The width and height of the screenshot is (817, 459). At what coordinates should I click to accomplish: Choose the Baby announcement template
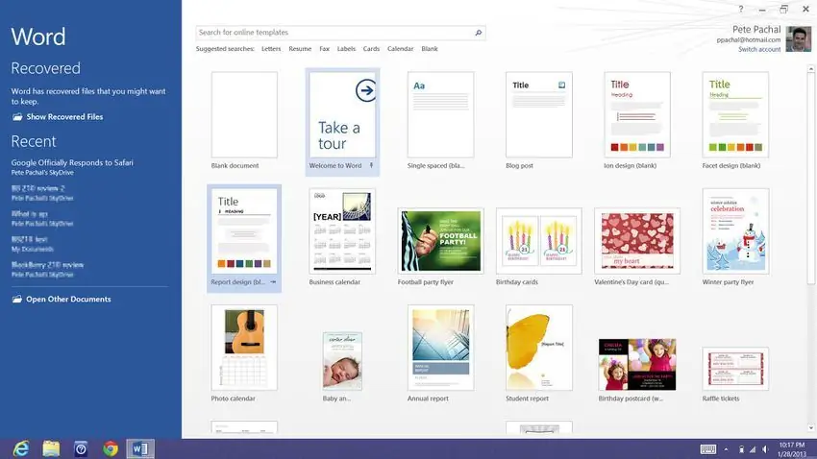(342, 361)
